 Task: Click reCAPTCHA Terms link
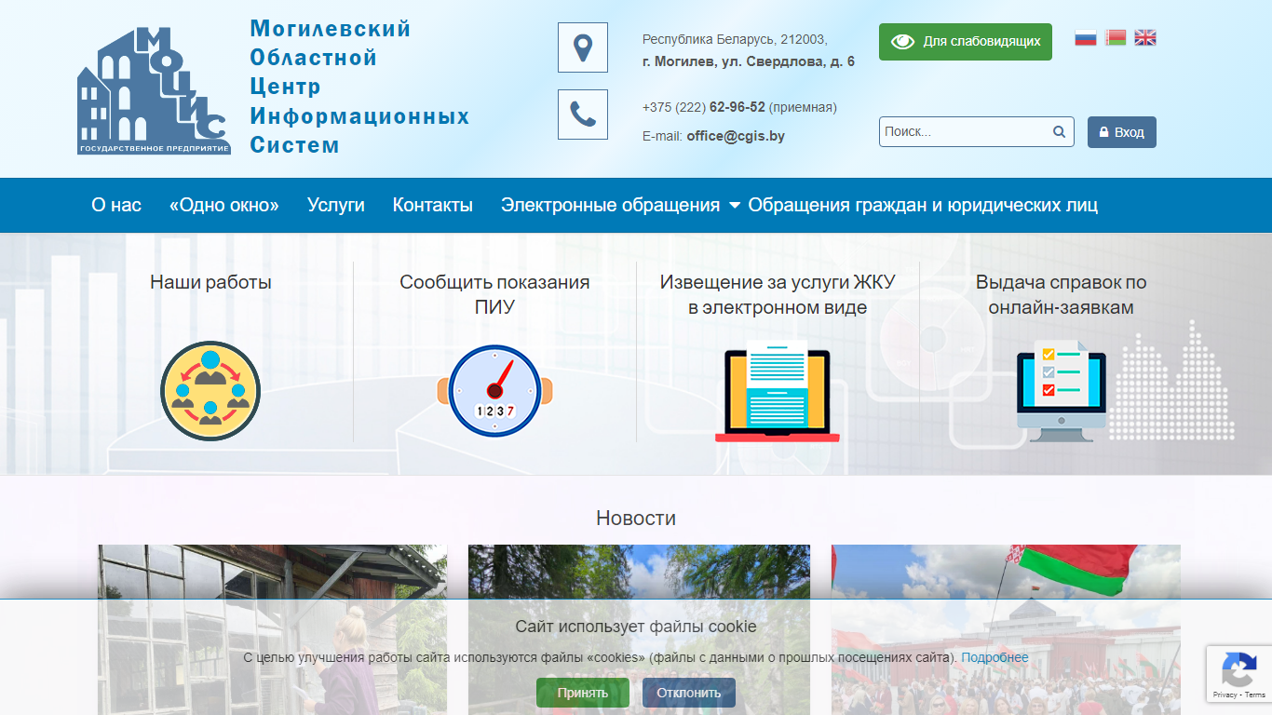tap(1255, 695)
